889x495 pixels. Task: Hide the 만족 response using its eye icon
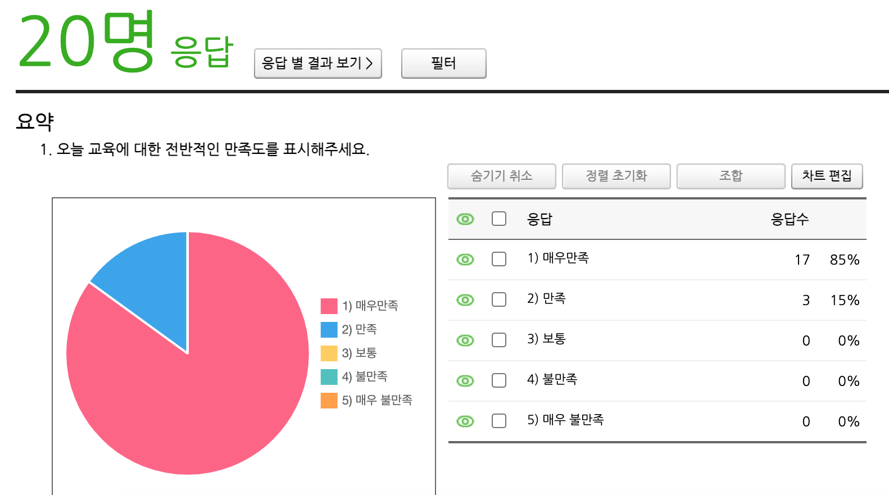[x=465, y=300]
